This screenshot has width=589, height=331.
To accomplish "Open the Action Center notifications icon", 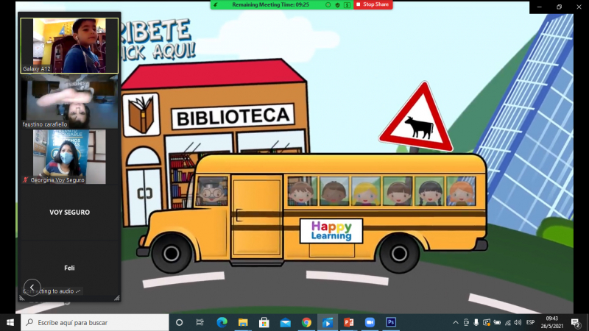I will [x=576, y=322].
